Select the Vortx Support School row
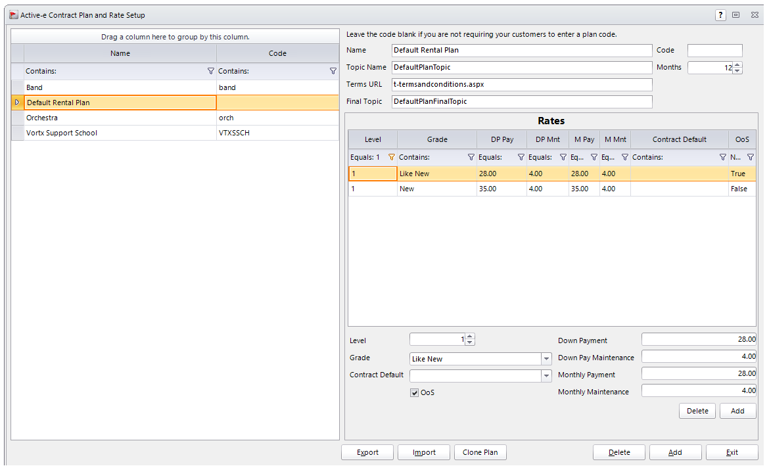 [175, 133]
